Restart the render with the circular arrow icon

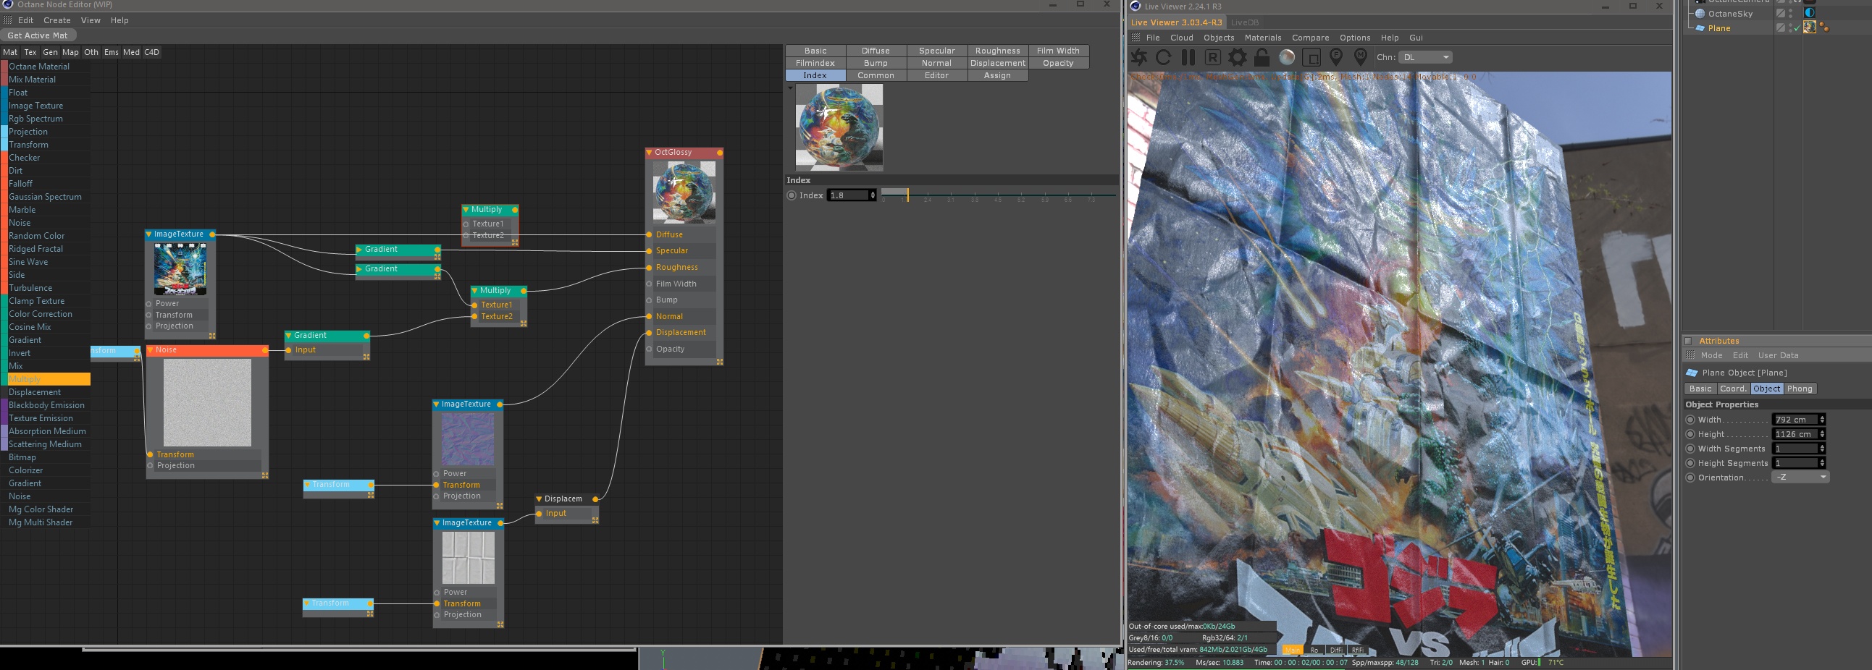point(1164,57)
